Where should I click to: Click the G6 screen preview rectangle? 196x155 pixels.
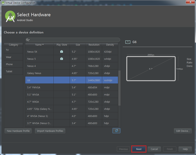[151, 68]
